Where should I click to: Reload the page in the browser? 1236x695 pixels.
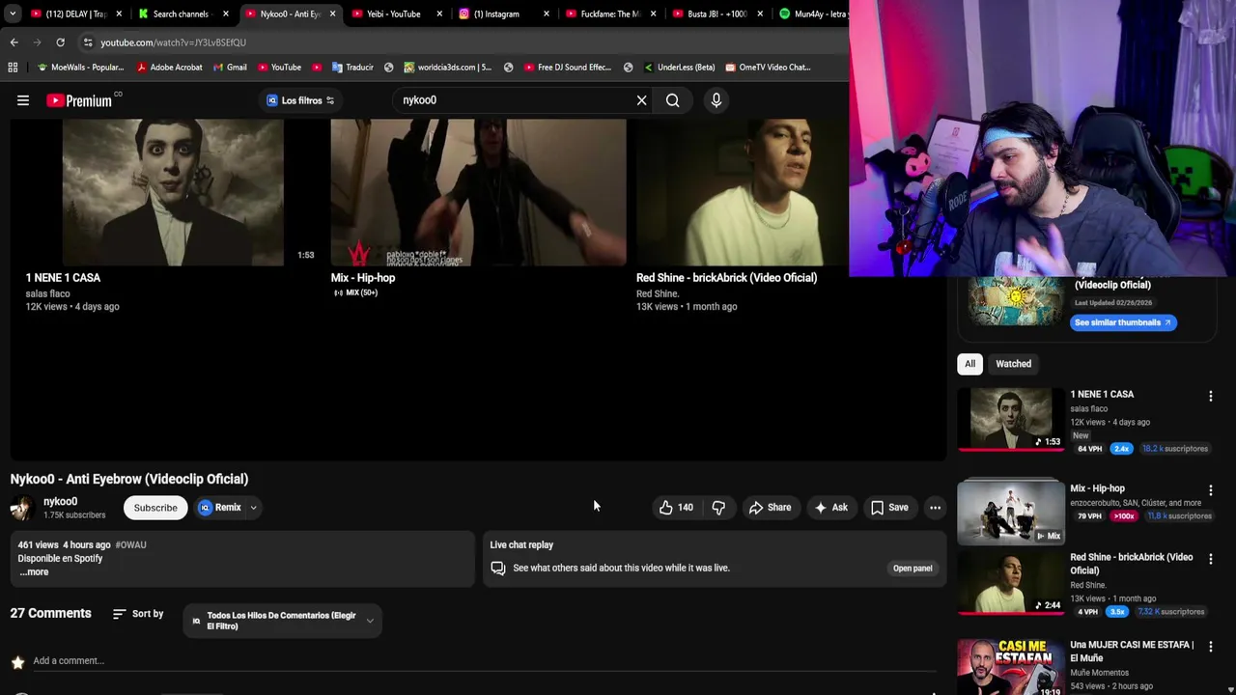point(60,42)
